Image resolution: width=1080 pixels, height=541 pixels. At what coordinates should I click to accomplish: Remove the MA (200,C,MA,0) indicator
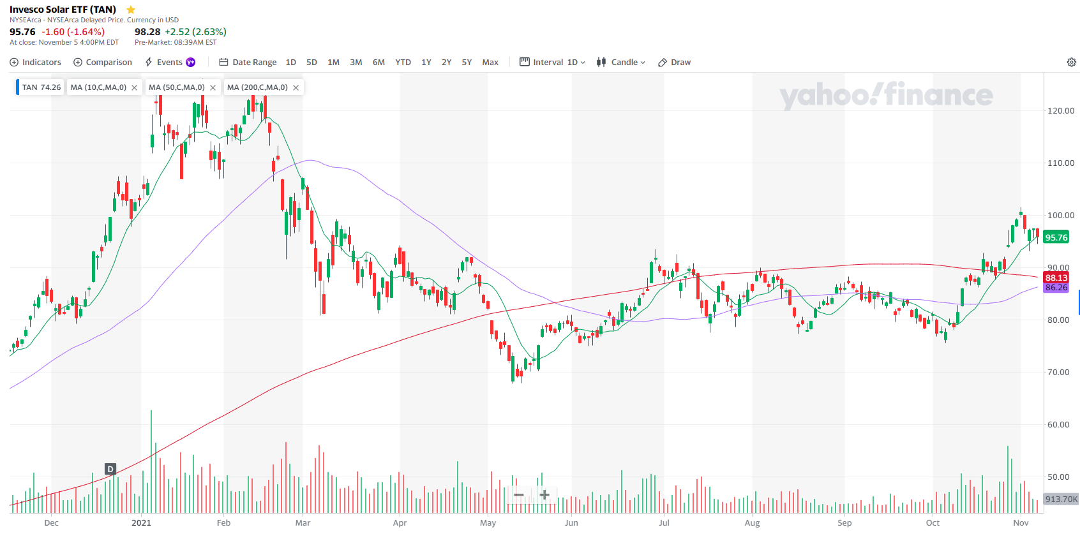296,88
